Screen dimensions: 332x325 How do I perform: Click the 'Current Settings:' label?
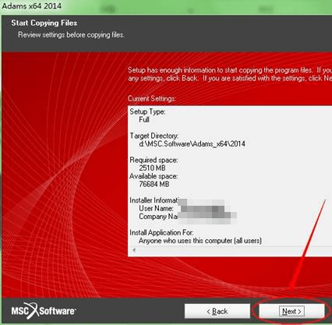(152, 99)
